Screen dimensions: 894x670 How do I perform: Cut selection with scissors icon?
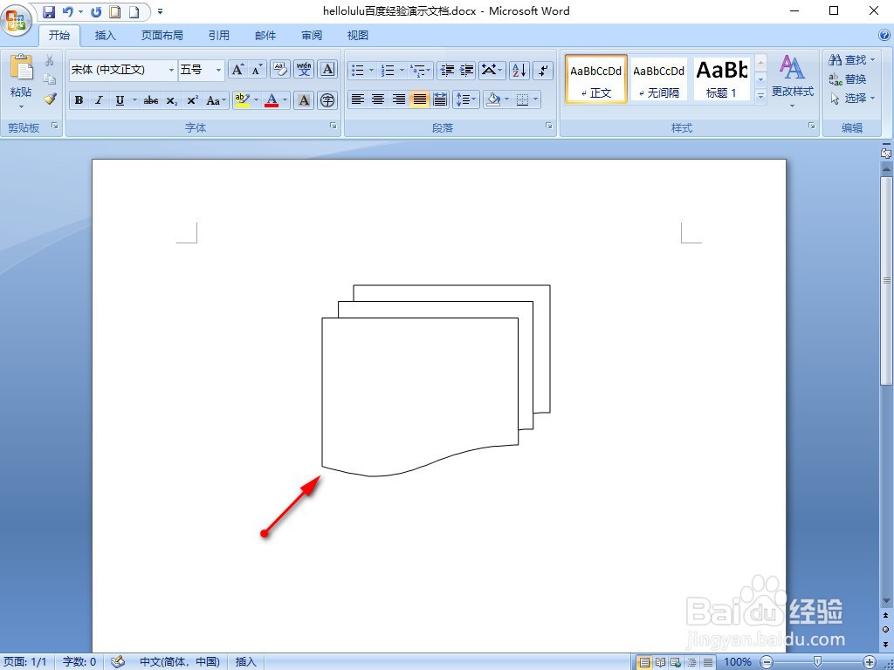[50, 60]
